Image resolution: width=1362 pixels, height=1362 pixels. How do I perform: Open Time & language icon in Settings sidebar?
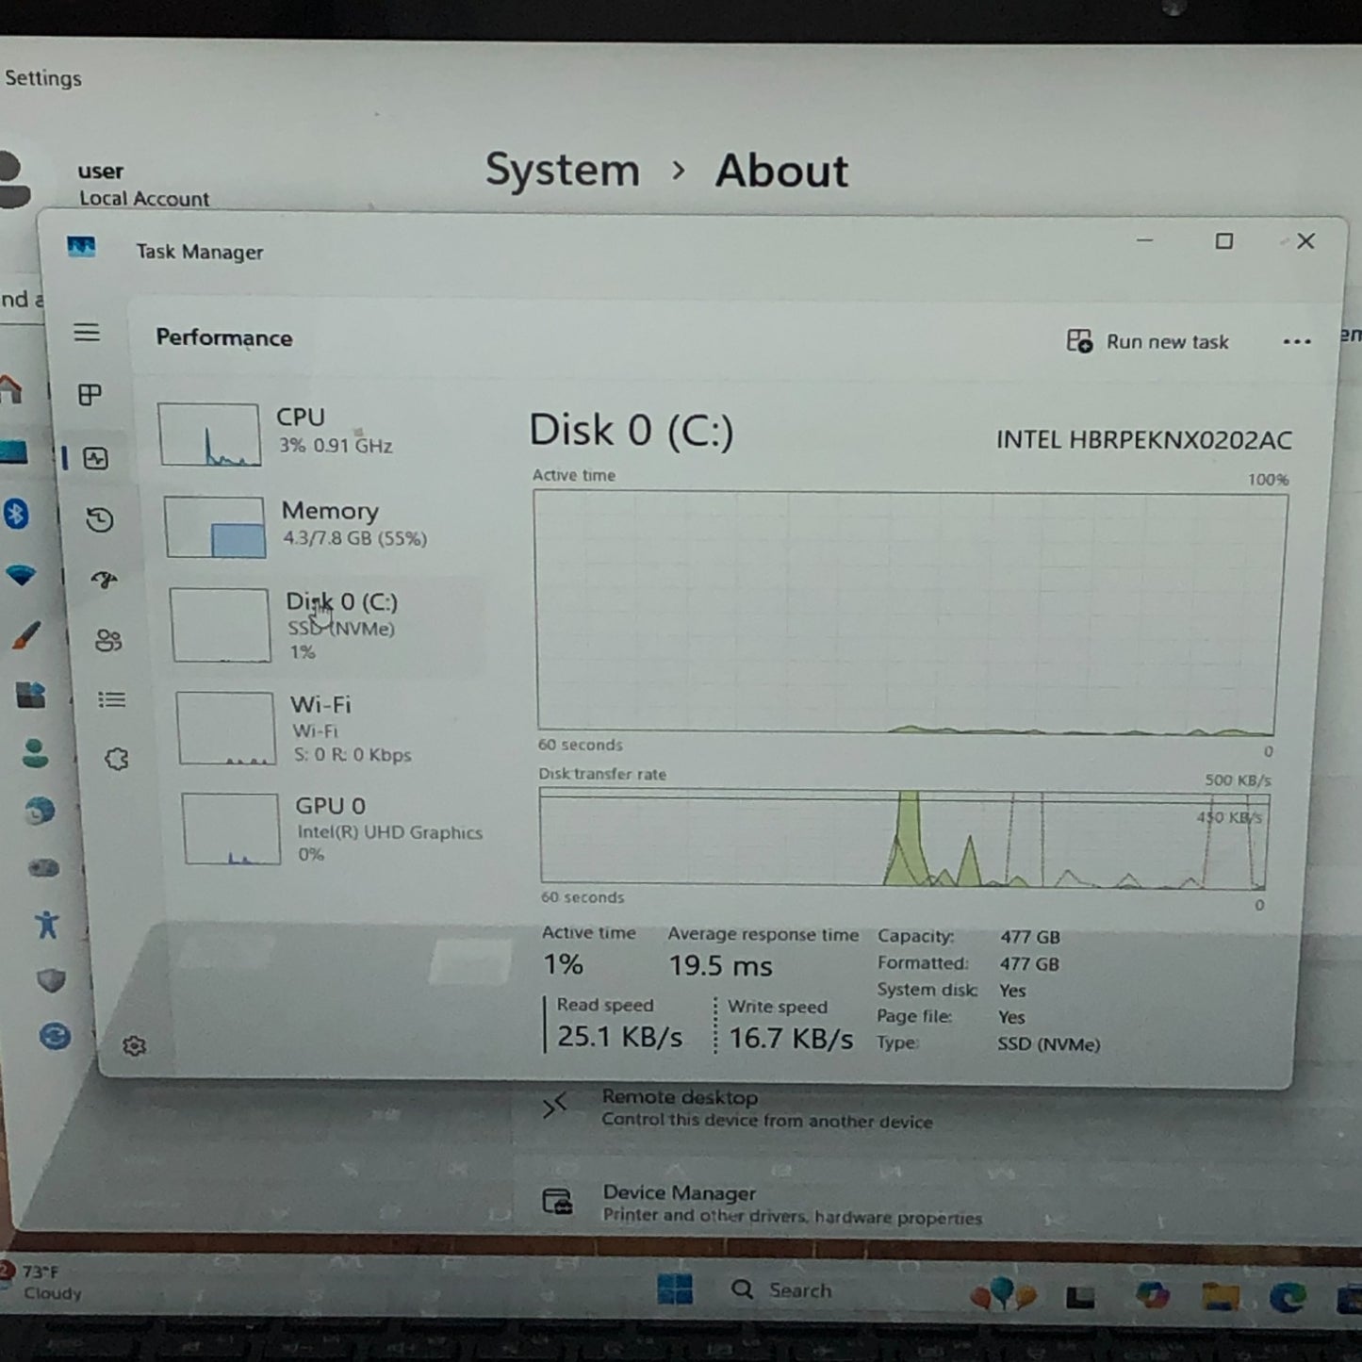(40, 811)
